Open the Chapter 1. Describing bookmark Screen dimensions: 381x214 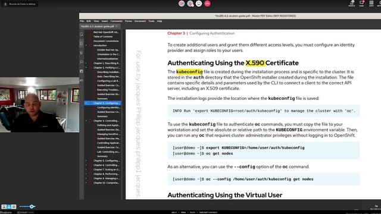point(107,63)
